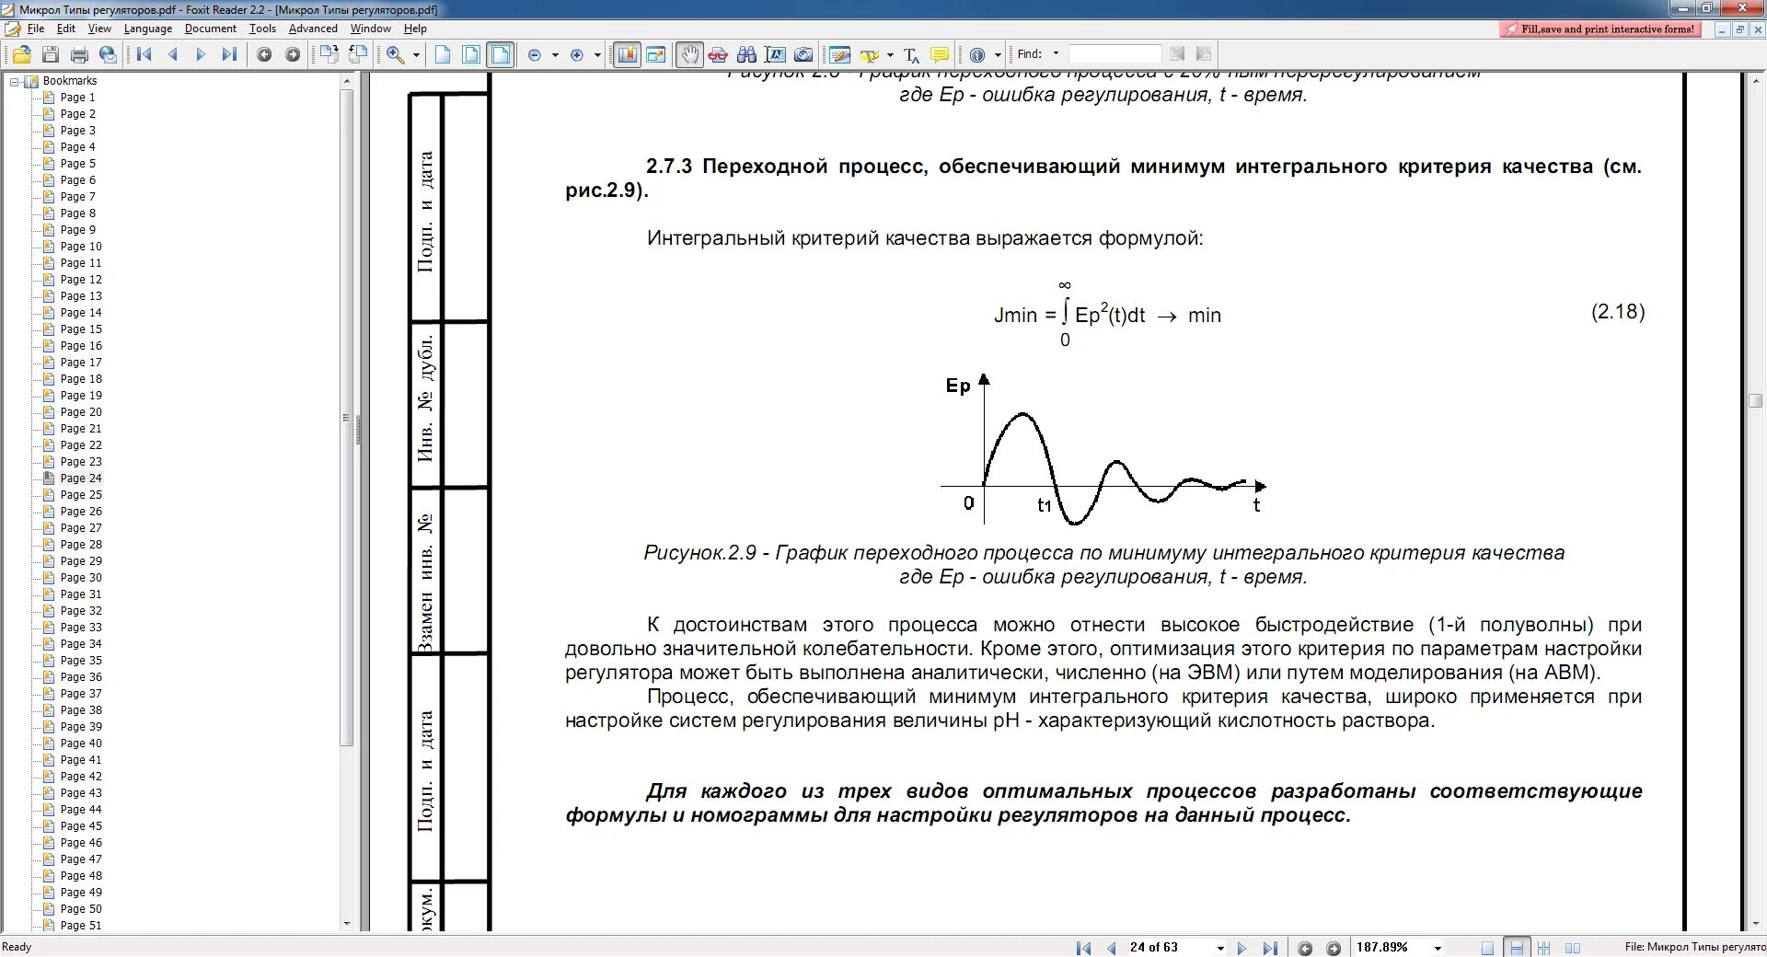Choose the Typewriter text tool
1767x957 pixels.
pos(911,55)
